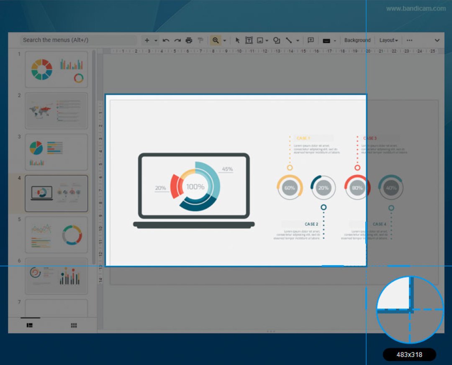Image resolution: width=452 pixels, height=365 pixels.
Task: Click the CASE 4 heading text
Action: pyautogui.click(x=379, y=224)
